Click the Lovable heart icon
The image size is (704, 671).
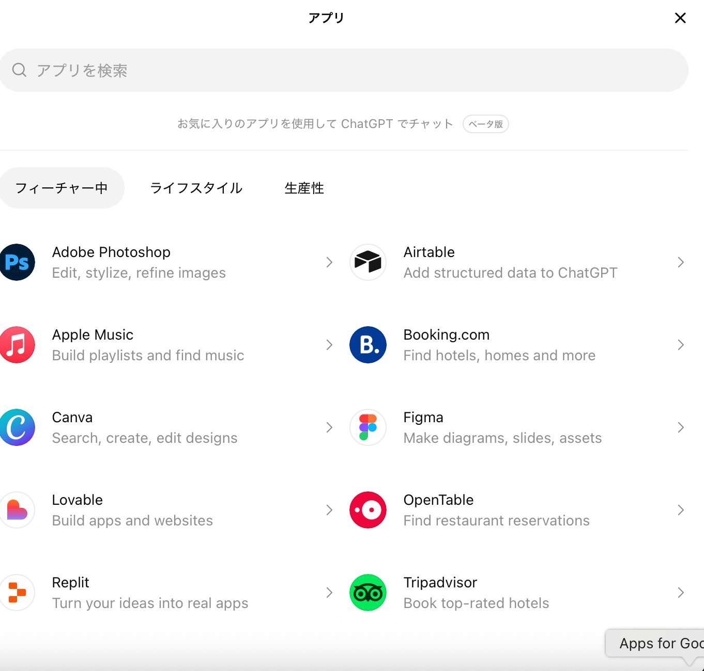(17, 510)
